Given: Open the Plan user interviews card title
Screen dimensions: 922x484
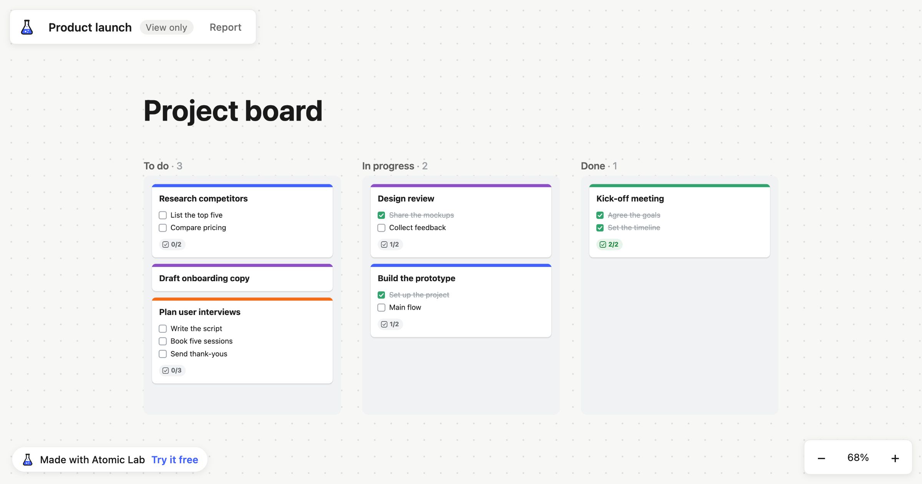Looking at the screenshot, I should coord(200,312).
